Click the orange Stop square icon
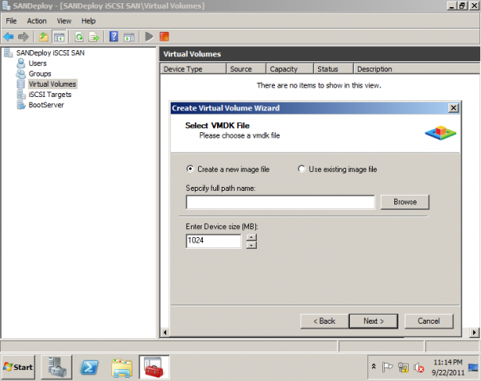The width and height of the screenshot is (481, 381). (164, 37)
